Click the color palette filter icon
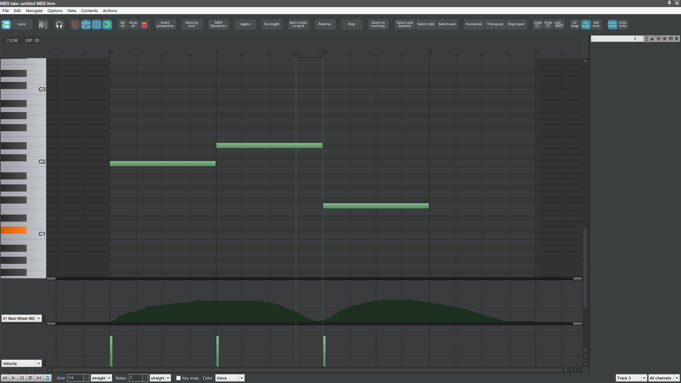Screen dimensions: 681x383 (x=43, y=24)
